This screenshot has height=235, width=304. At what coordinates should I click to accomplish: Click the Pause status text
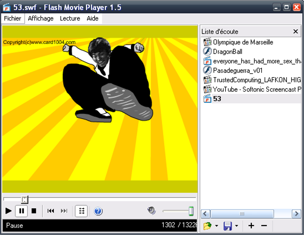click(15, 225)
